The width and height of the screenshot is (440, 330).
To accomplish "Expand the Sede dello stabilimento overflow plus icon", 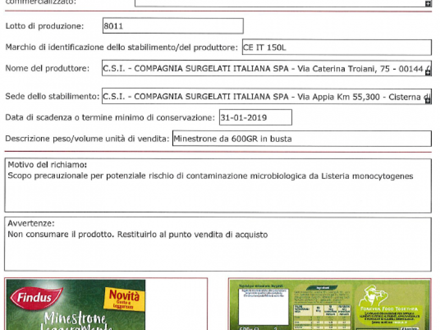I will [428, 101].
